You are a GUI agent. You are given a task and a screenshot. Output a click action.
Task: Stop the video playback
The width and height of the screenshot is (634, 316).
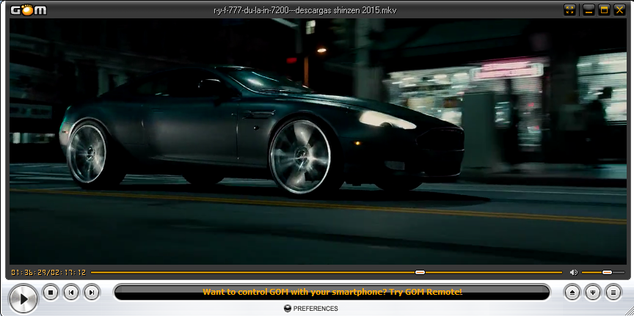[51, 292]
